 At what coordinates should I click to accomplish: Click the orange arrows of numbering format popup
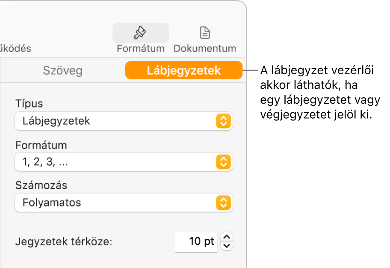click(x=223, y=162)
